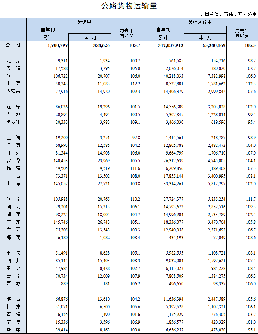Select the 黑龙江 row label
258x334 pixels.
click(x=14, y=122)
